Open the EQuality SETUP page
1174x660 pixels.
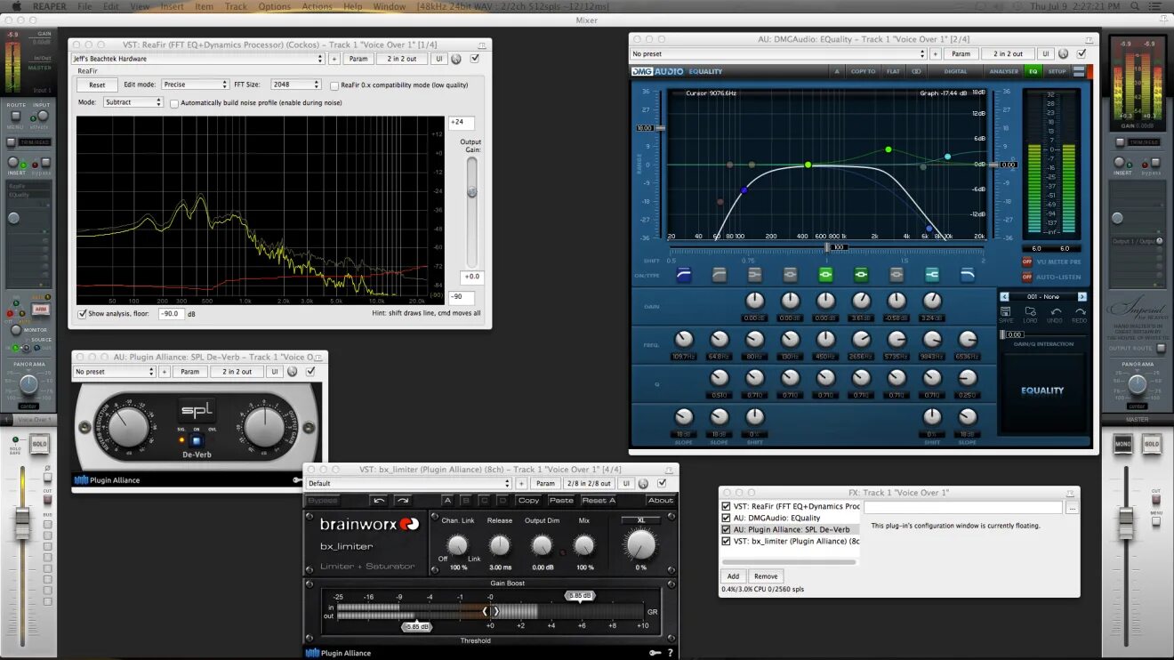click(x=1057, y=71)
